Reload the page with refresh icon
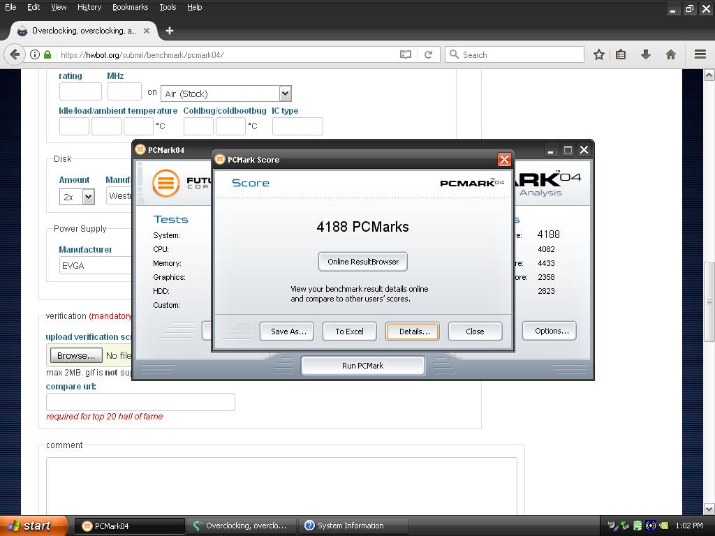715x536 pixels. (428, 54)
